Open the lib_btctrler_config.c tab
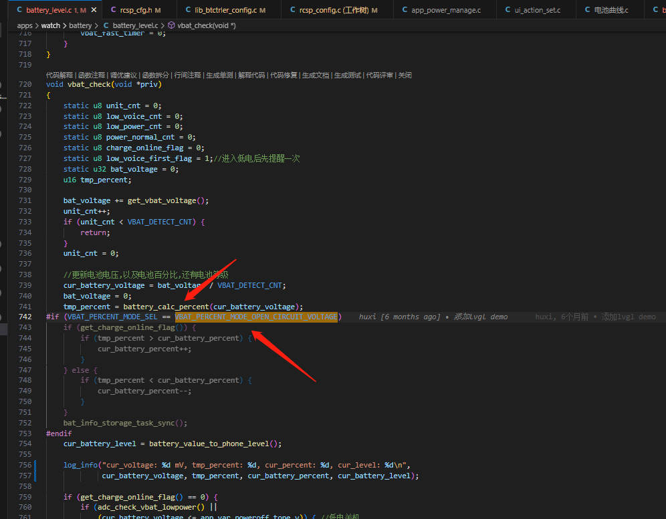The image size is (666, 519). click(230, 10)
